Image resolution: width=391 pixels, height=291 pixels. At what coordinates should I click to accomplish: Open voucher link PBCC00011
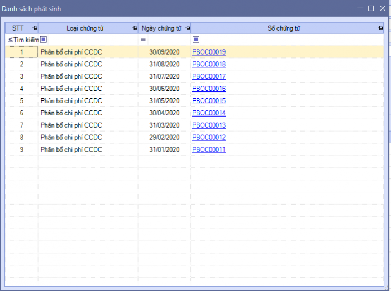click(x=209, y=149)
